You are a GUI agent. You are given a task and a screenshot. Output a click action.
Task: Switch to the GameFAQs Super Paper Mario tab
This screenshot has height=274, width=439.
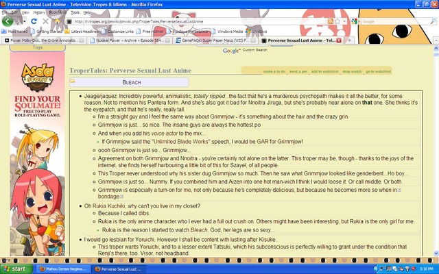(x=215, y=40)
